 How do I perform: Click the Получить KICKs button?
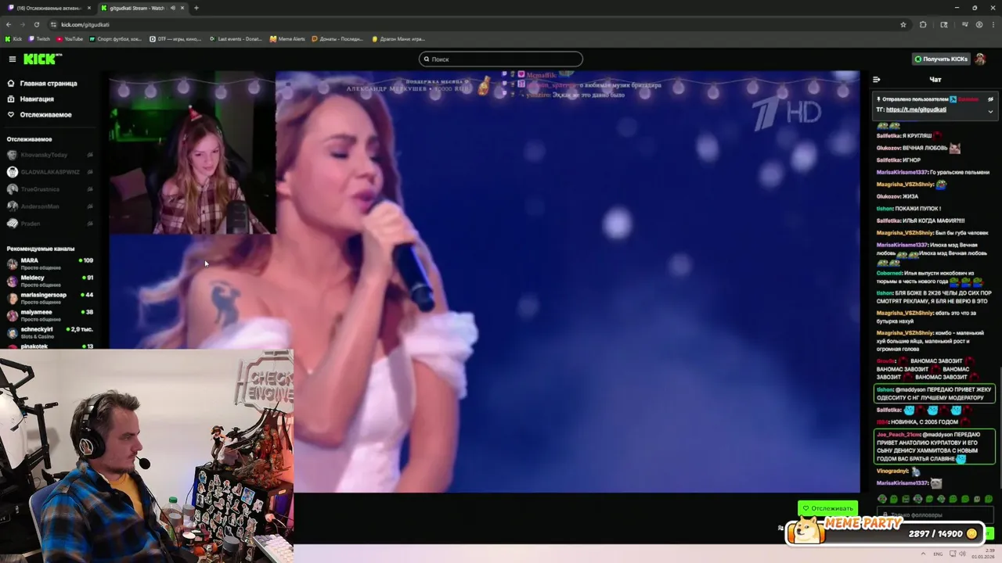[940, 59]
